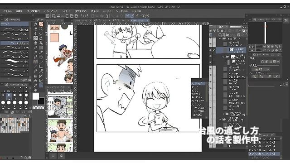Click the black background color swatch
Viewport: 290px width, 163px height.
[41, 101]
